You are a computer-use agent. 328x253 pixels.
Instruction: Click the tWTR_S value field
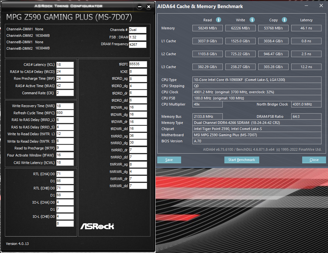point(65,141)
